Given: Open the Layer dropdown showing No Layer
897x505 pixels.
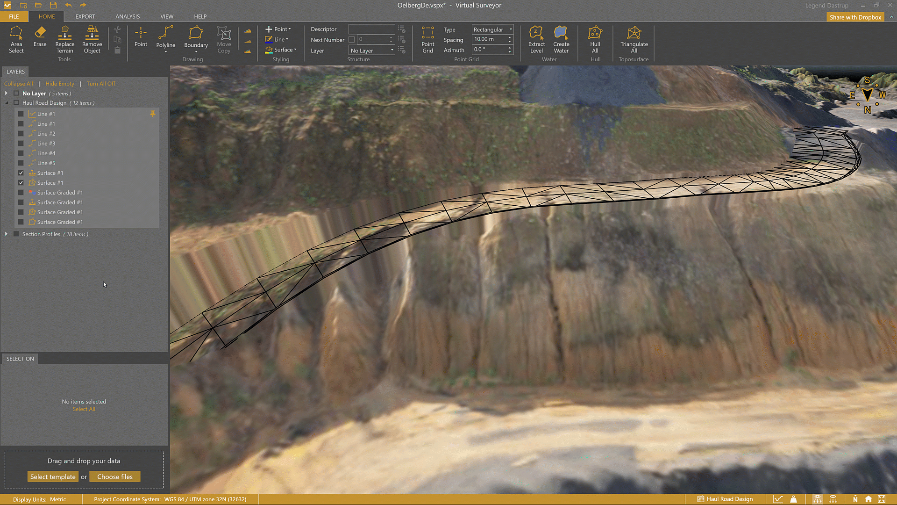Looking at the screenshot, I should [372, 50].
